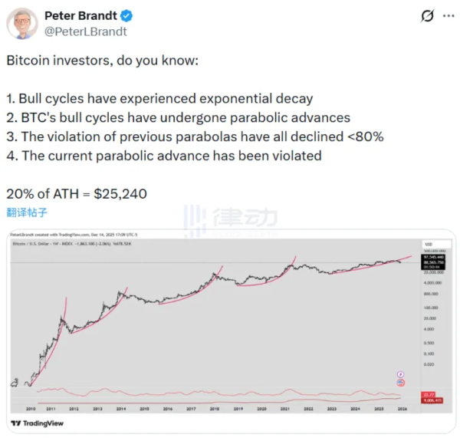This screenshot has width=460, height=441.
Task: Click the watermark logo beside the translate link
Action: point(195,215)
